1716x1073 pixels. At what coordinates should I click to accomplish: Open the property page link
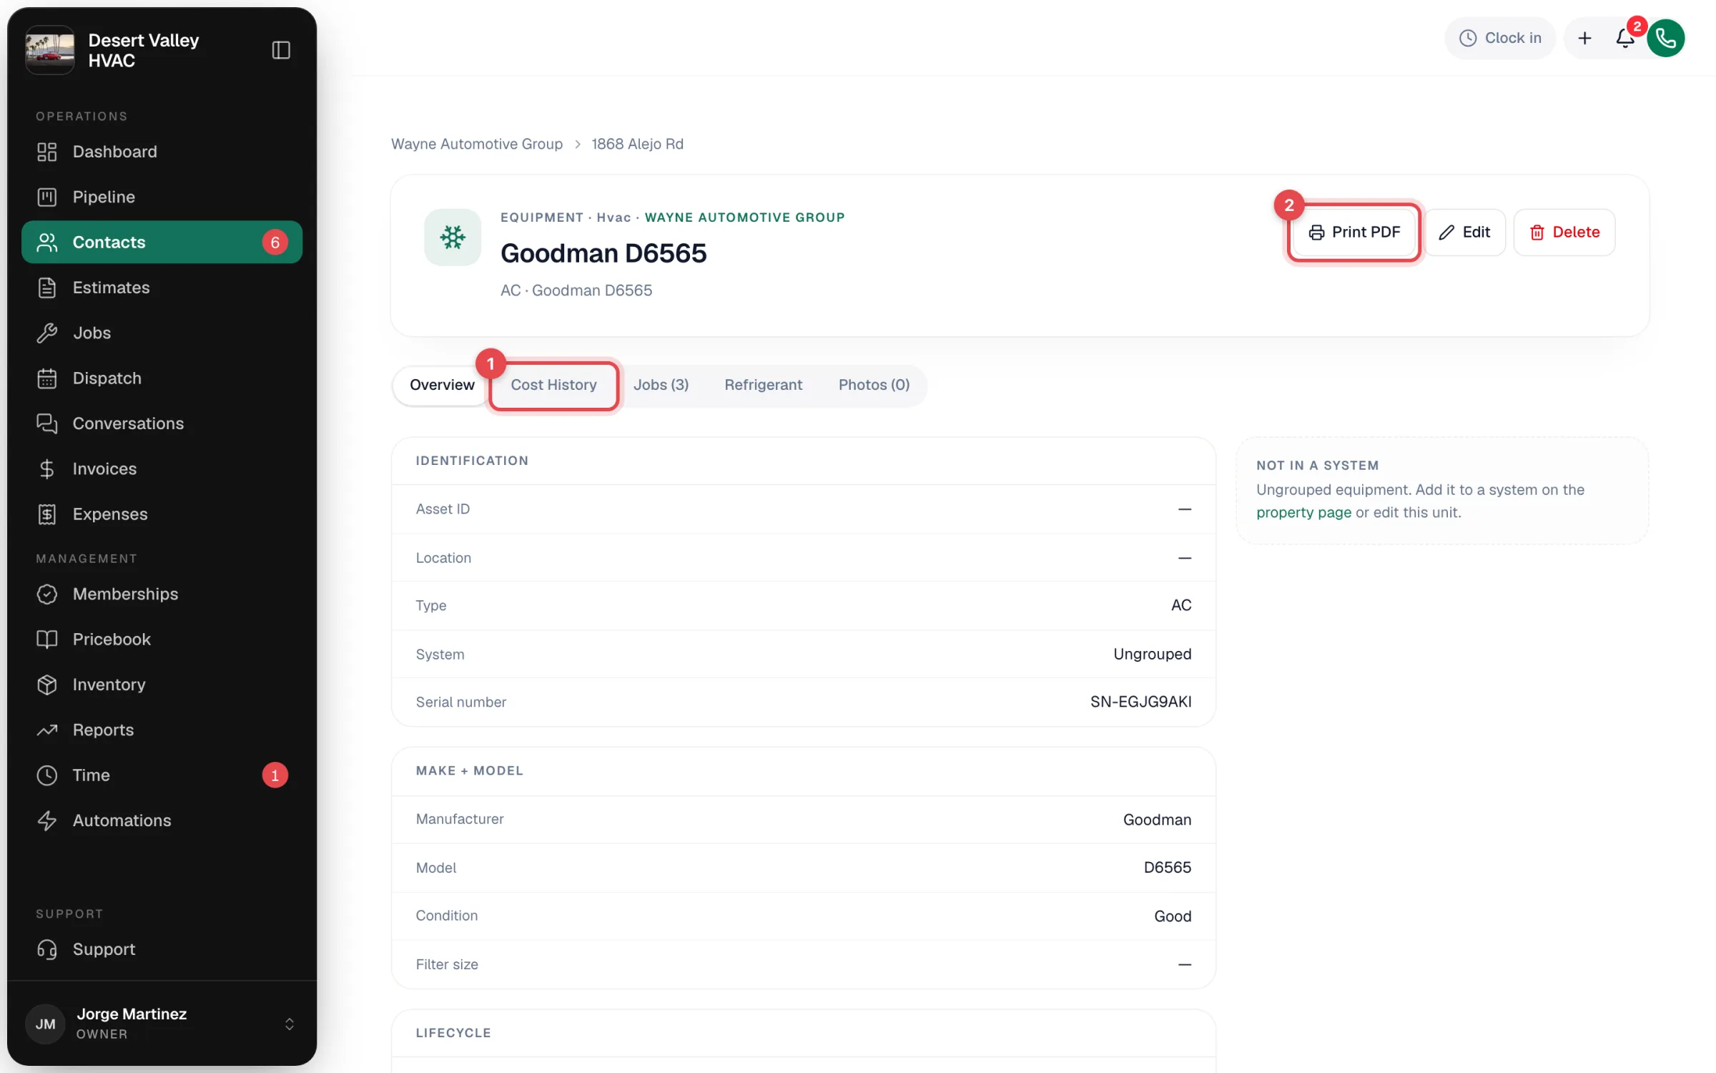click(1303, 513)
